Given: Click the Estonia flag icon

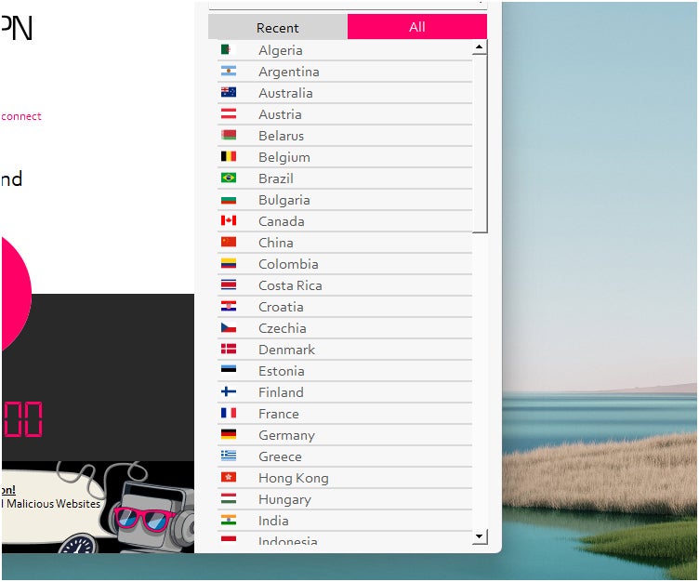Looking at the screenshot, I should 229,370.
